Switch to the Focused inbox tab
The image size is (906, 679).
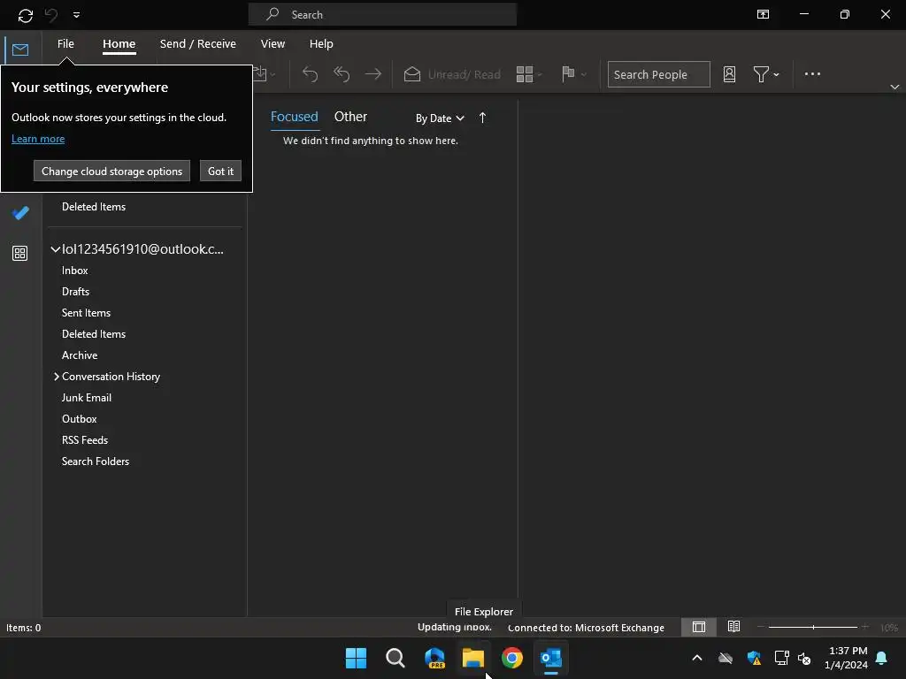coord(294,117)
